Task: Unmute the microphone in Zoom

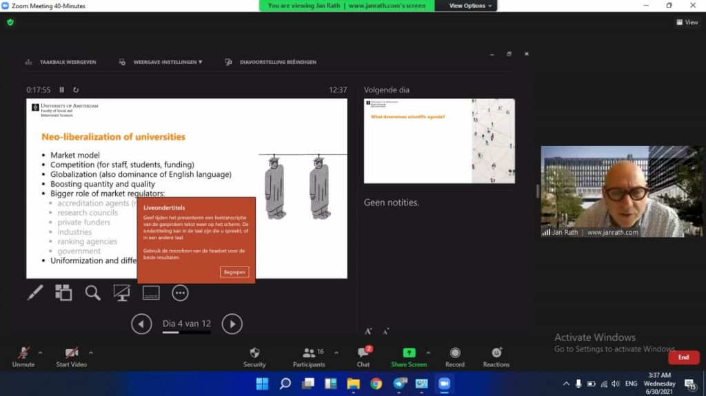Action: pos(23,356)
